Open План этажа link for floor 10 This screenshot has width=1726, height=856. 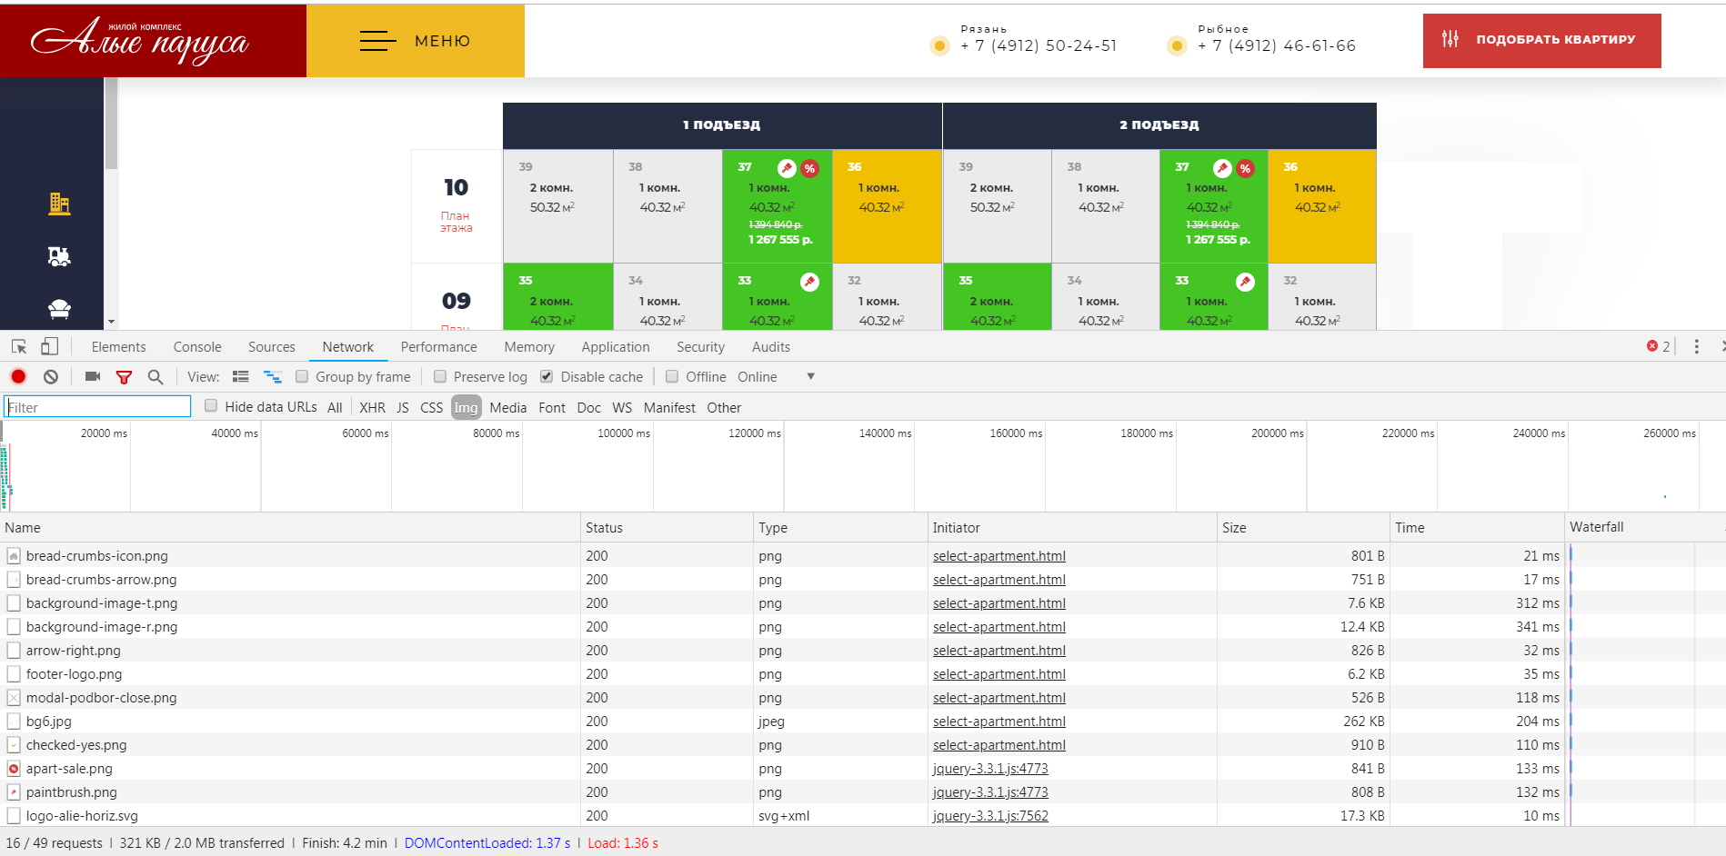[x=457, y=222]
